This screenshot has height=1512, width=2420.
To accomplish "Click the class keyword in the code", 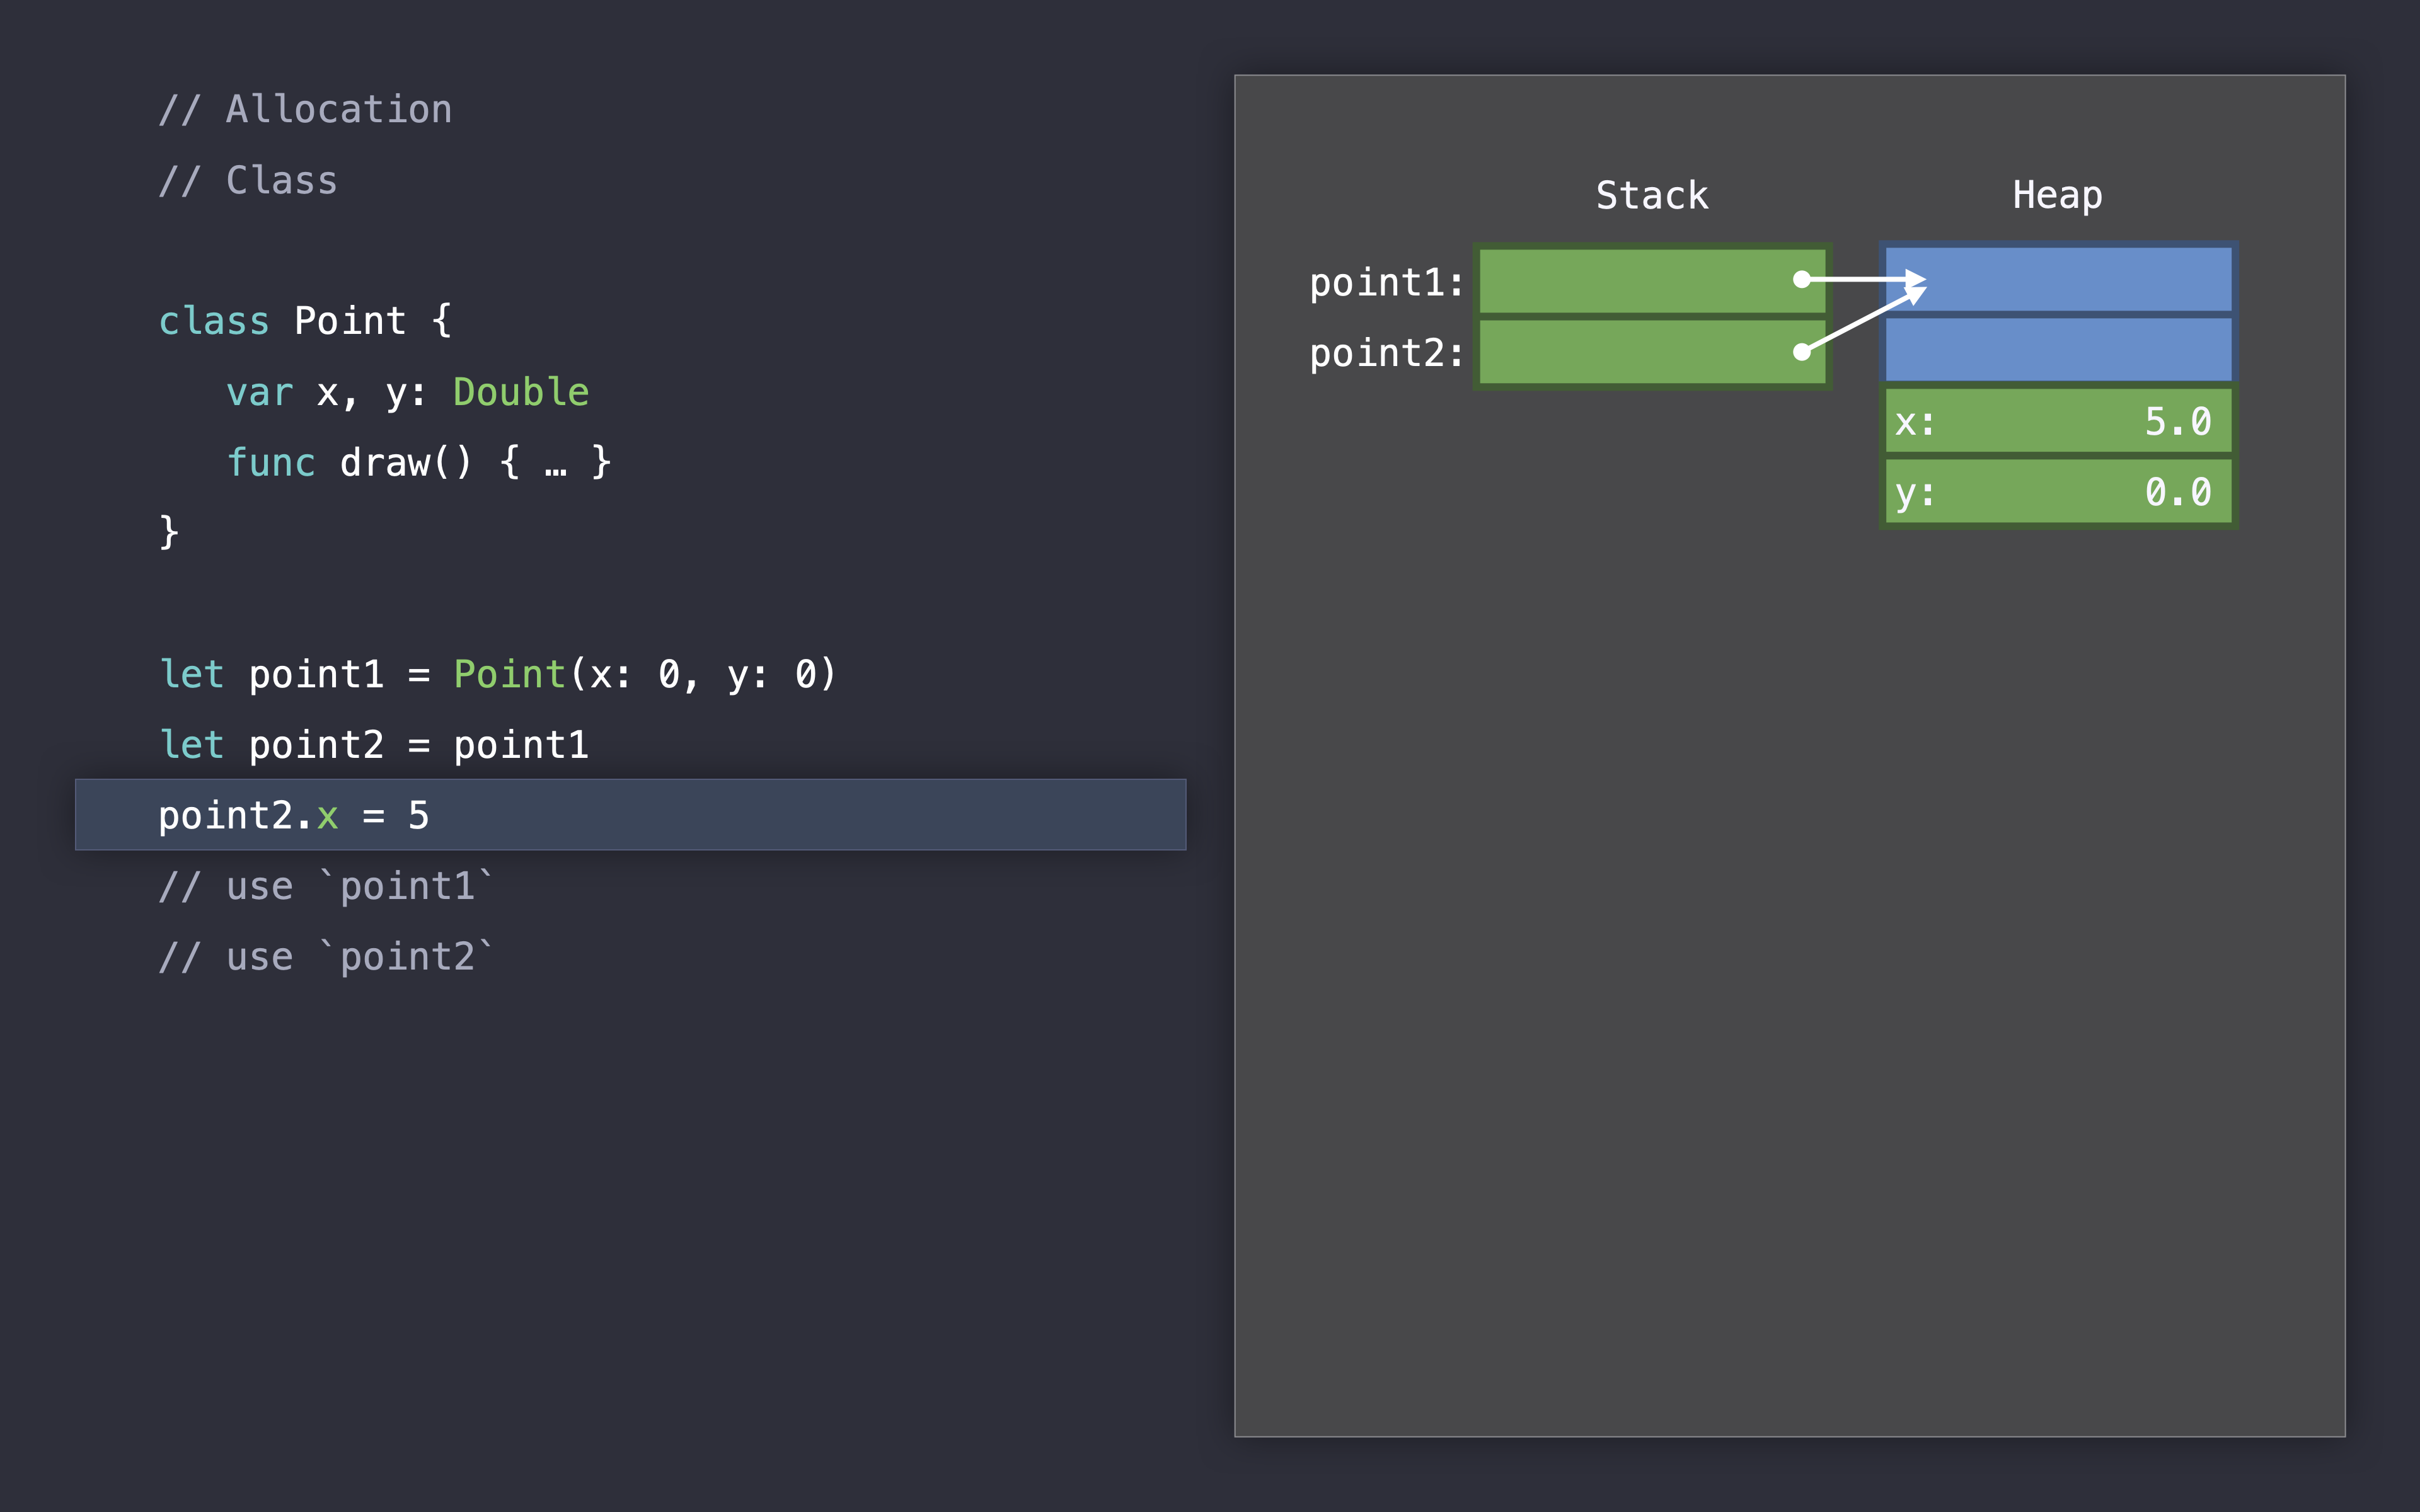I will (214, 321).
